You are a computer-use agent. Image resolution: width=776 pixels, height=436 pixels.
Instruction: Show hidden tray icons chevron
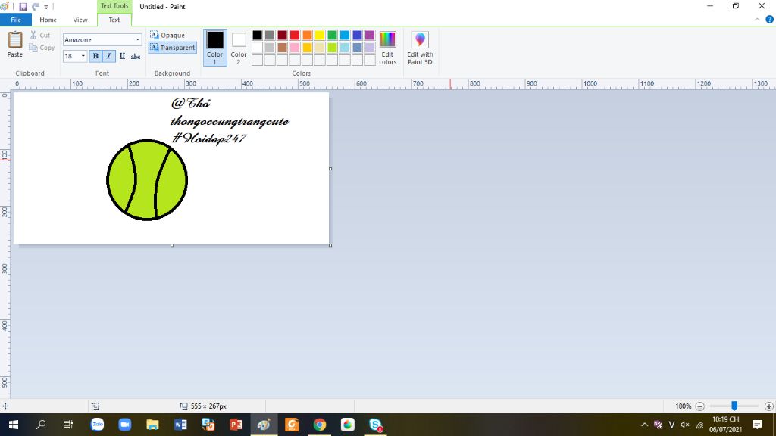click(644, 425)
